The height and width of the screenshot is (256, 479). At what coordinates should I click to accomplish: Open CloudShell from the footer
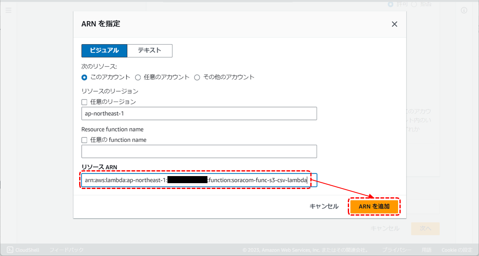point(23,250)
